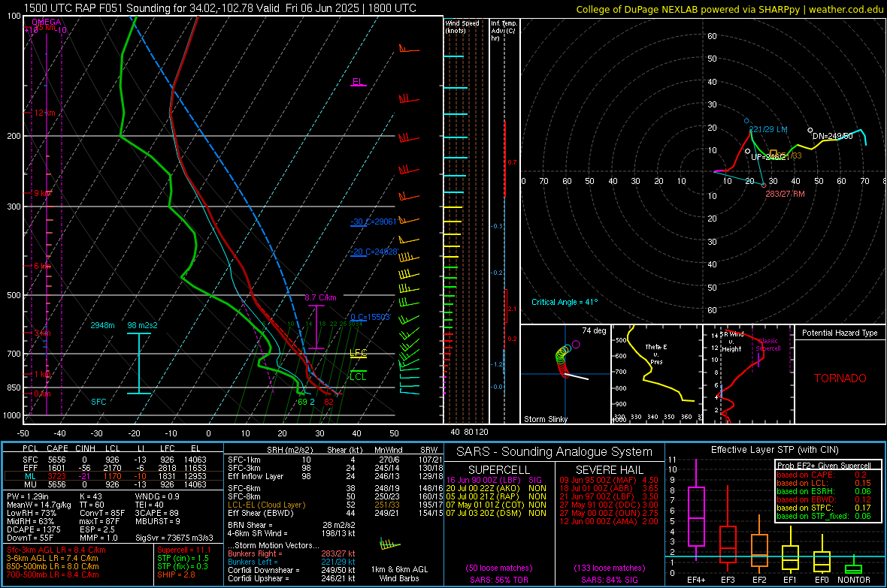Click the Critical Angle = 41° text
Viewport: 887px width, 588px height.
click(x=565, y=302)
